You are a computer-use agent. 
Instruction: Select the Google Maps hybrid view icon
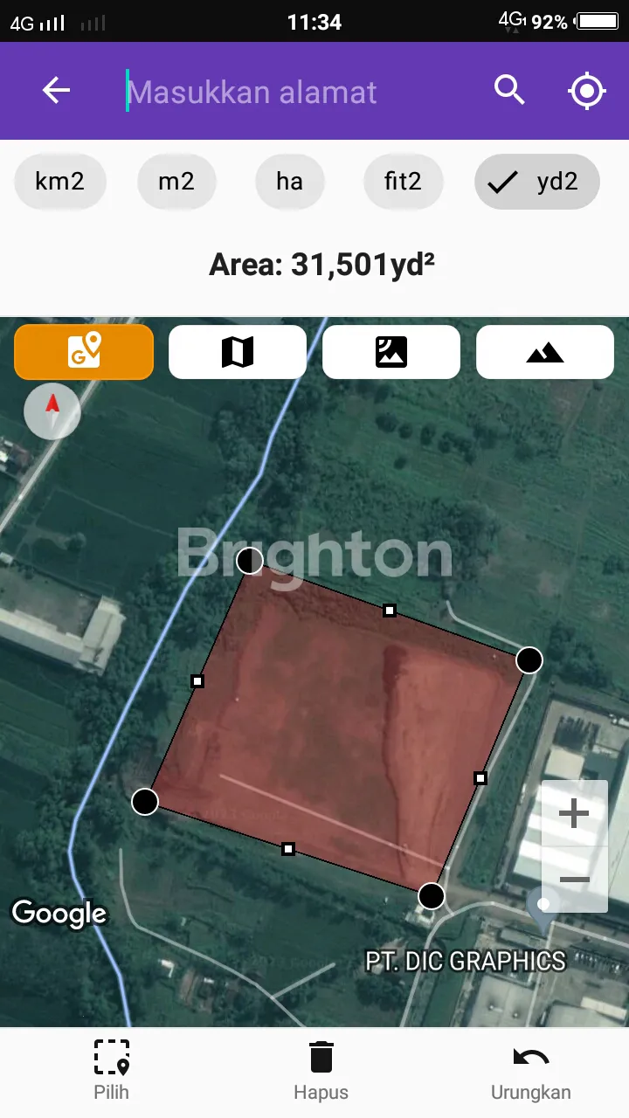[x=84, y=352]
